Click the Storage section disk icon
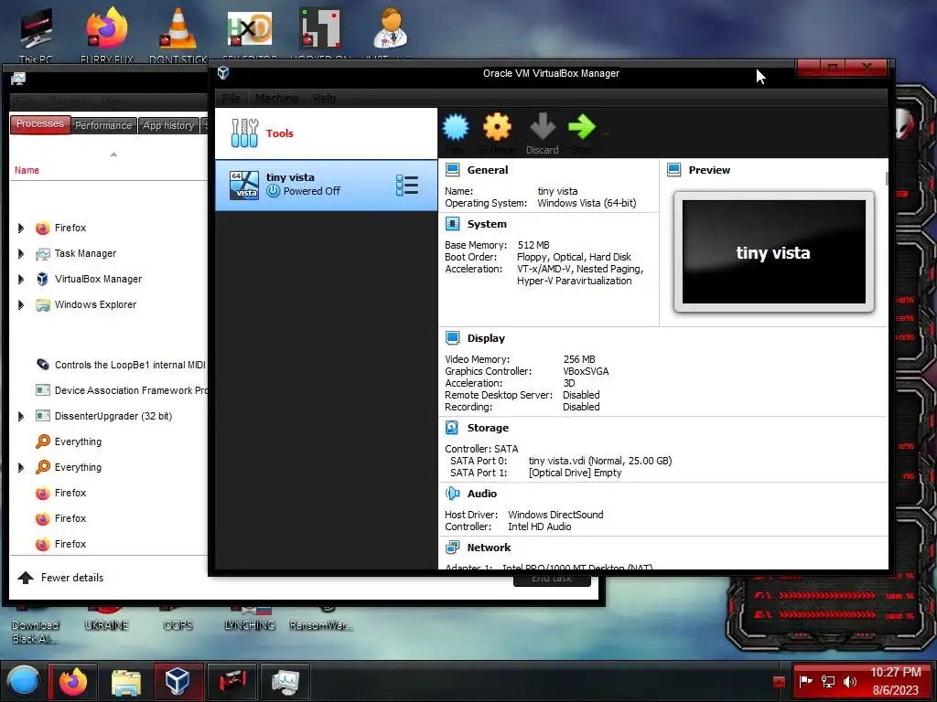The width and height of the screenshot is (937, 702). pos(452,428)
